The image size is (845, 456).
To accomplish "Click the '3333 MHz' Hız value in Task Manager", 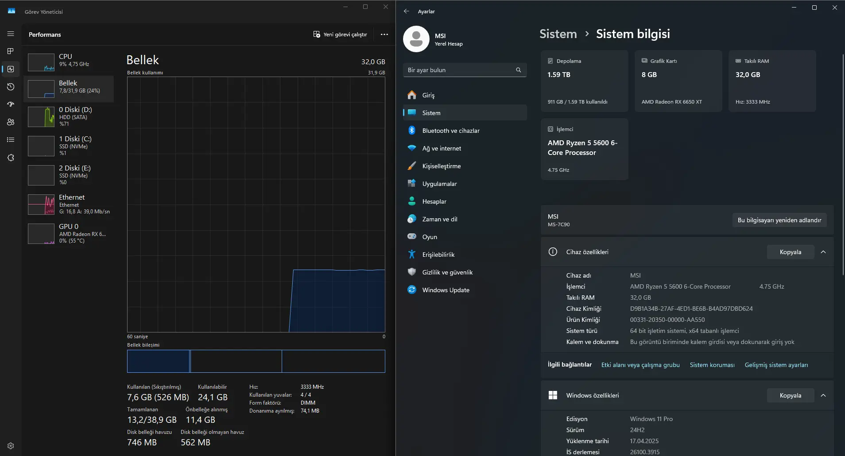I will tap(312, 387).
